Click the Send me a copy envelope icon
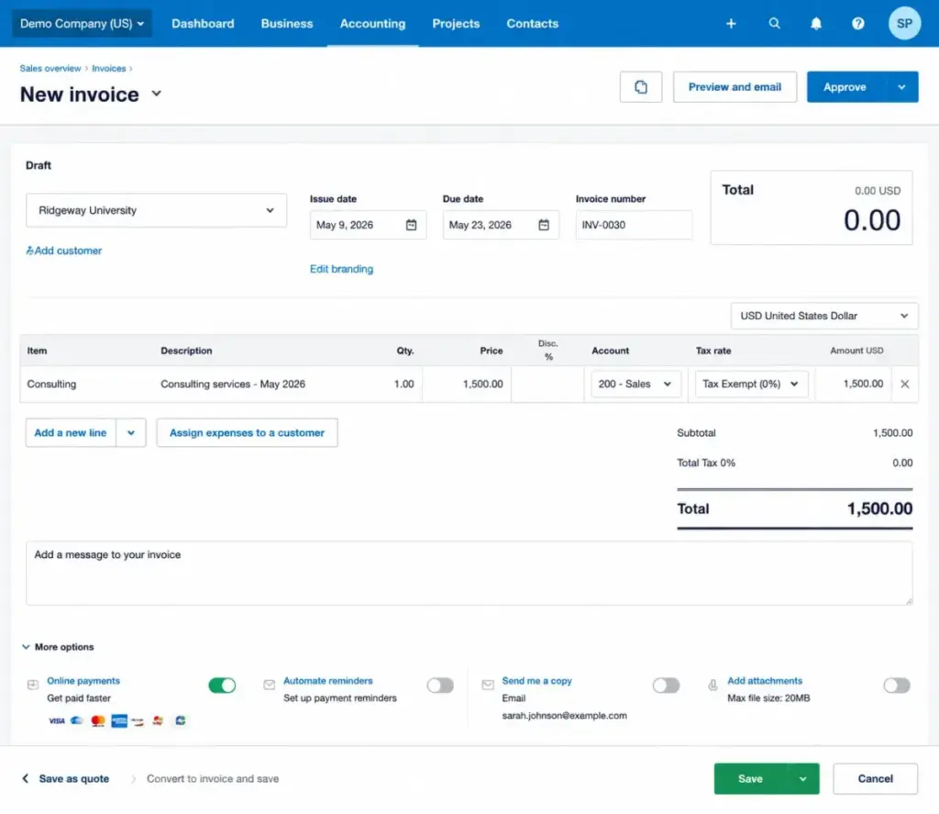939x814 pixels. 488,685
